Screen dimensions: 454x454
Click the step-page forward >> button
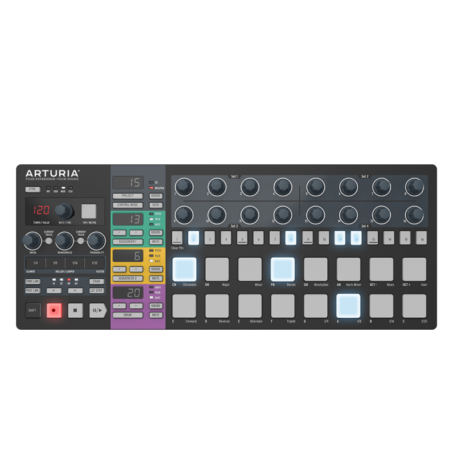click(x=75, y=290)
